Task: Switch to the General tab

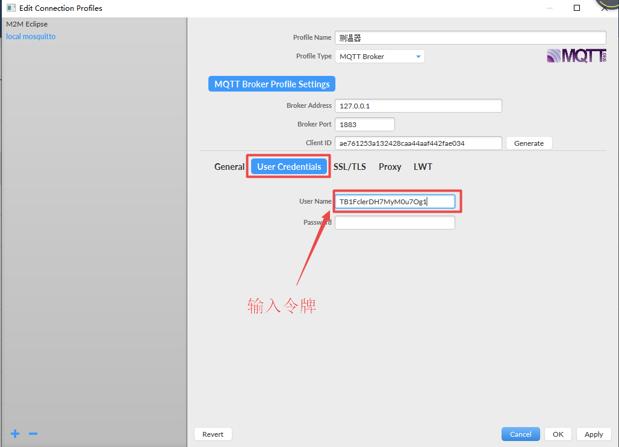Action: click(229, 166)
